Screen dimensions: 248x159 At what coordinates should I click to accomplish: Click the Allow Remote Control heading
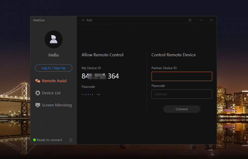click(x=102, y=55)
